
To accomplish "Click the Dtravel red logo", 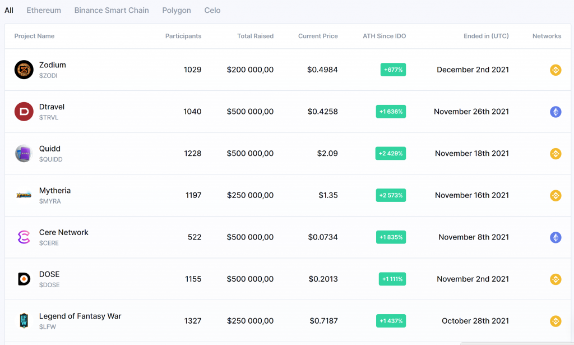I will click(x=24, y=112).
